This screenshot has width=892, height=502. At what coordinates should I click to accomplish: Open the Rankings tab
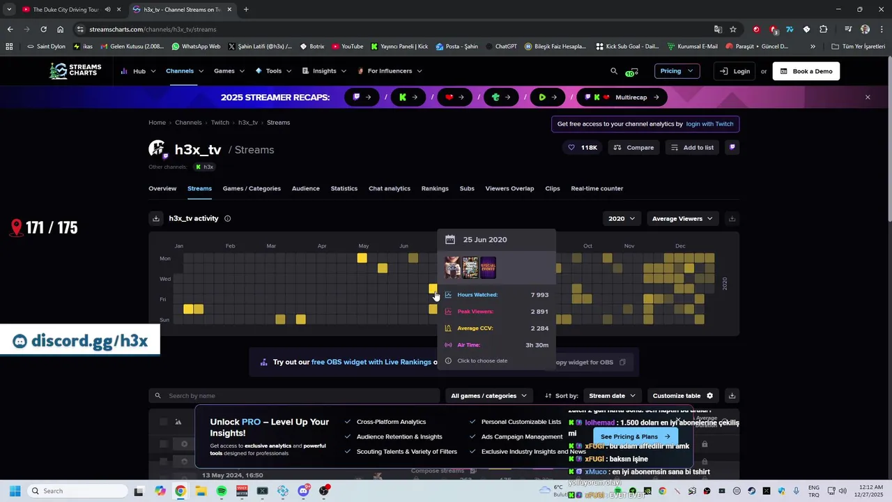pyautogui.click(x=435, y=188)
